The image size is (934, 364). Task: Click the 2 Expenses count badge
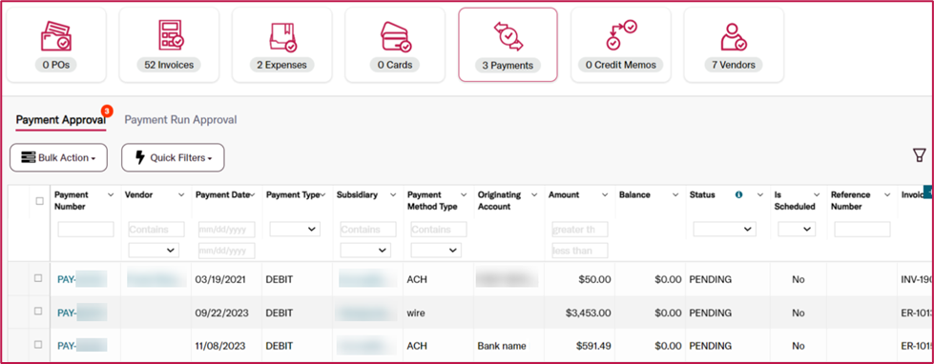tap(281, 65)
